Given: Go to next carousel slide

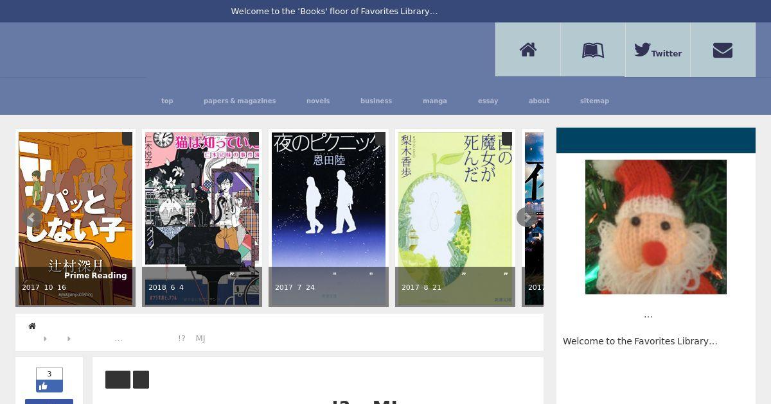Looking at the screenshot, I should (527, 217).
